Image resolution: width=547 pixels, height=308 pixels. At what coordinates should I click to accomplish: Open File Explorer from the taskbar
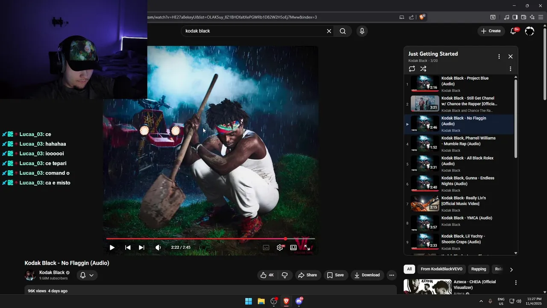tap(261, 301)
